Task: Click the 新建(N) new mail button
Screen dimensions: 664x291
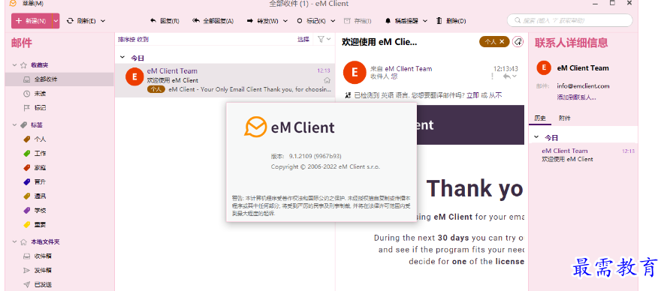Action: pyautogui.click(x=32, y=21)
